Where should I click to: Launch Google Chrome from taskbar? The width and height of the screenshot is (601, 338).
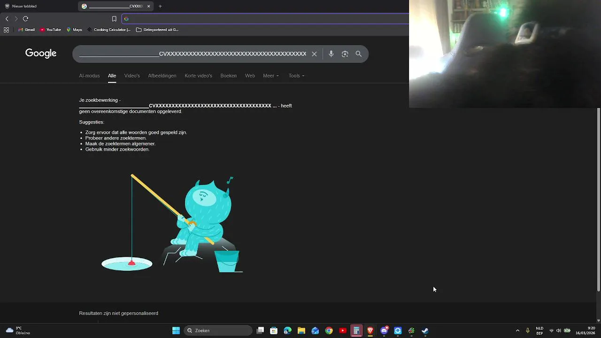(329, 330)
